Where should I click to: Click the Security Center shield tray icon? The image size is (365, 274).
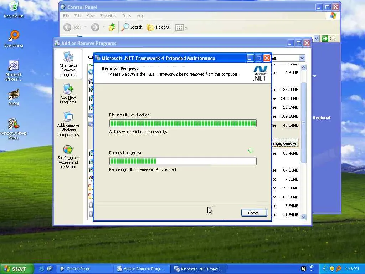tap(332, 269)
